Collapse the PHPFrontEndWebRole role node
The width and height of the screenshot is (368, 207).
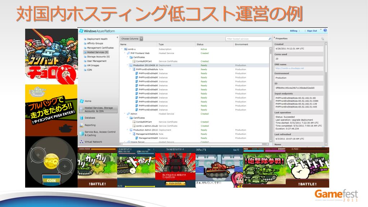click(x=130, y=69)
